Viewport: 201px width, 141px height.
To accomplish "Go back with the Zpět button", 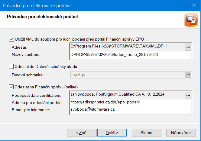I will click(x=82, y=133).
